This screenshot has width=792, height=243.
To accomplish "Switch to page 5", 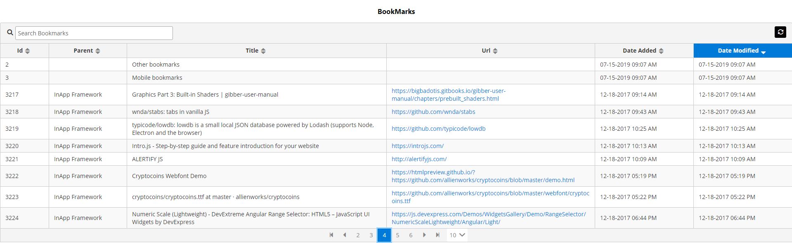I will (397, 235).
